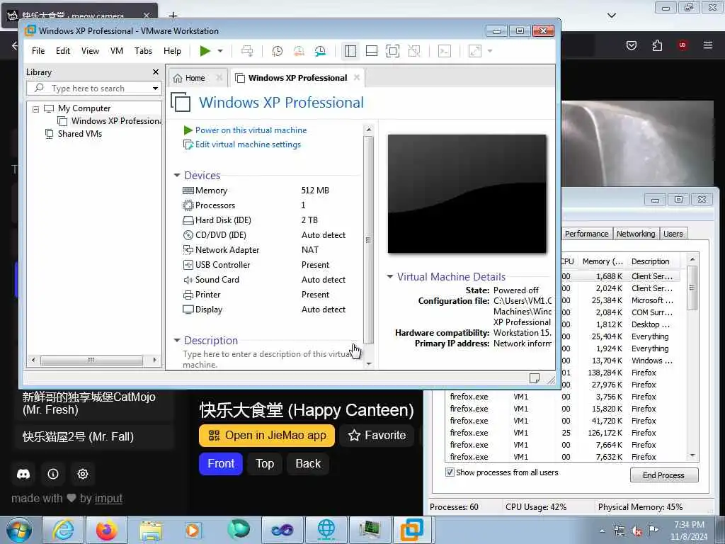Take a snapshot using the toolbar clock icon
Image resolution: width=725 pixels, height=544 pixels.
pyautogui.click(x=277, y=51)
